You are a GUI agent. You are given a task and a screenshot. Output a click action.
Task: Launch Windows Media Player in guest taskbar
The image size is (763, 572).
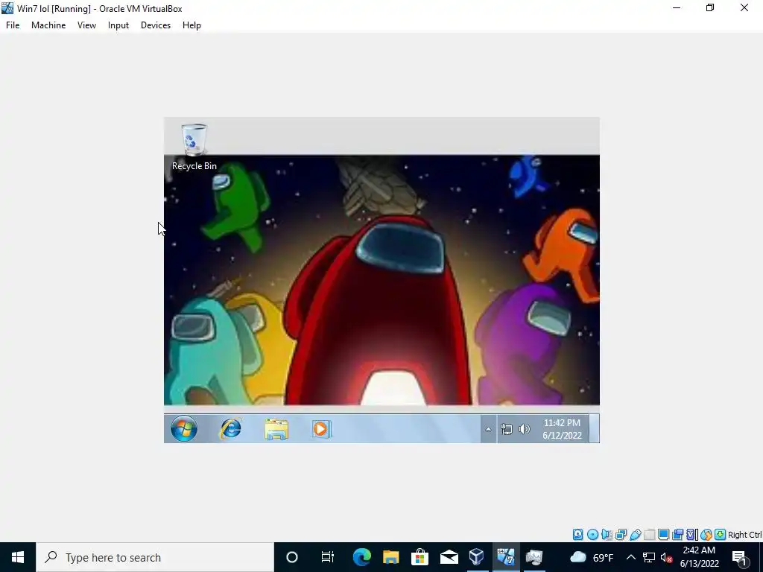tap(321, 429)
